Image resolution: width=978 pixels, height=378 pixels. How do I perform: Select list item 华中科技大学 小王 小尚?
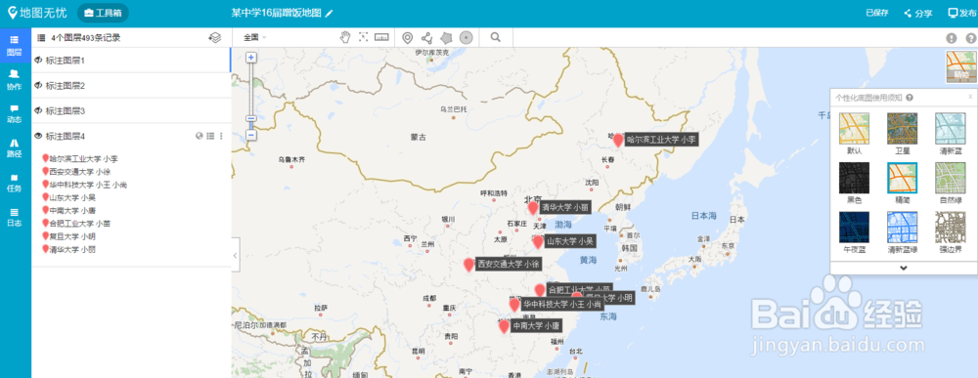click(84, 185)
